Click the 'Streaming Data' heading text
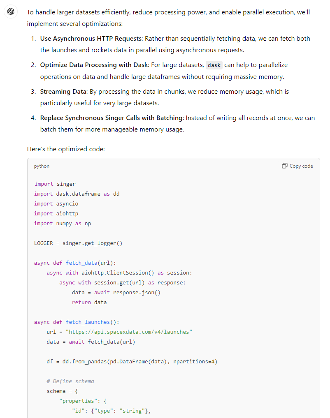 tap(63, 91)
